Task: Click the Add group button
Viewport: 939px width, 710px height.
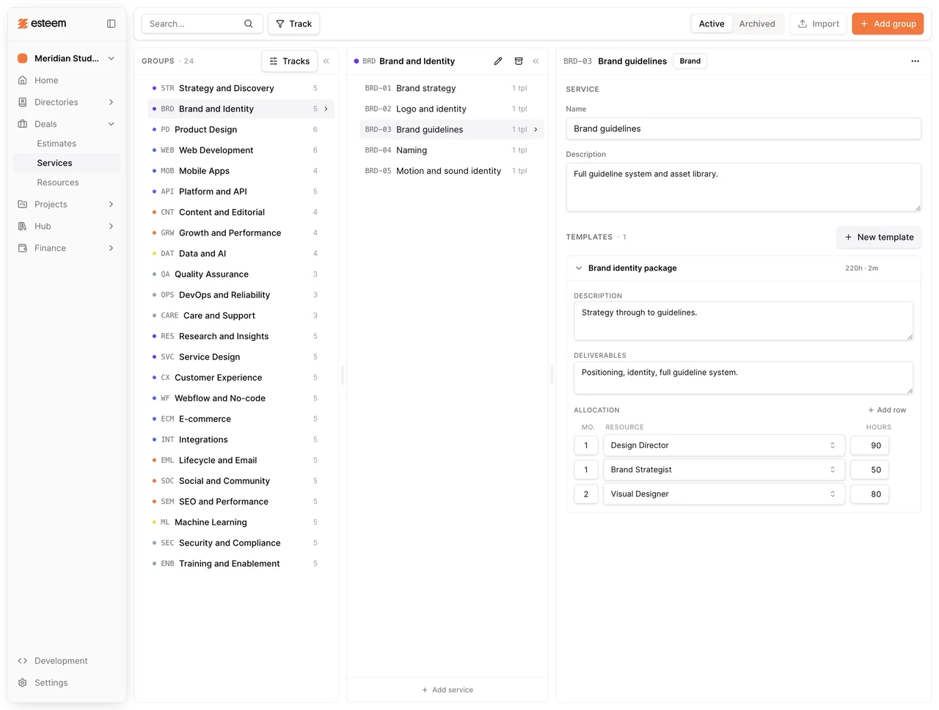Action: point(888,23)
